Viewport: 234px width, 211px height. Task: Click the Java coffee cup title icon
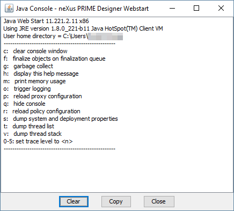coord(9,8)
